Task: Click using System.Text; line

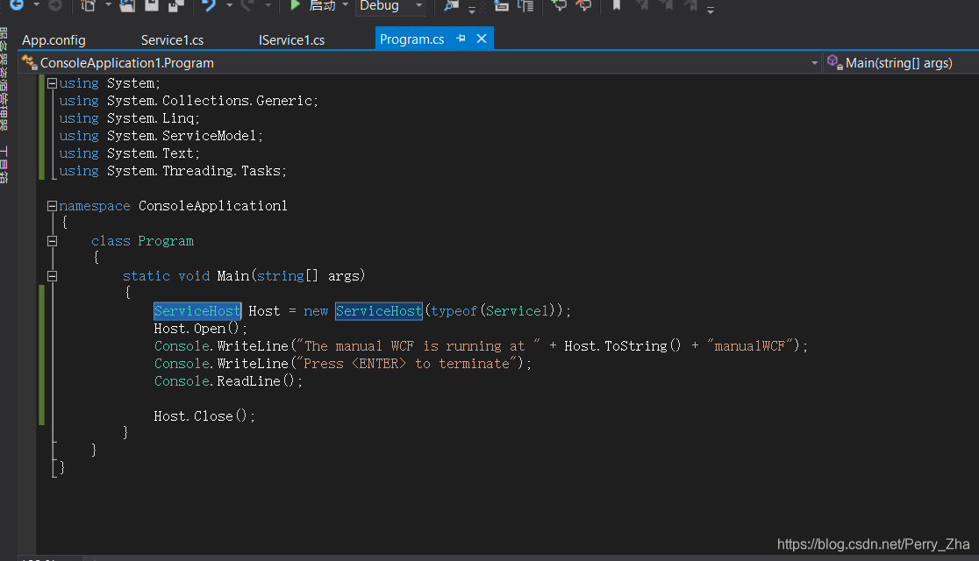Action: point(129,153)
